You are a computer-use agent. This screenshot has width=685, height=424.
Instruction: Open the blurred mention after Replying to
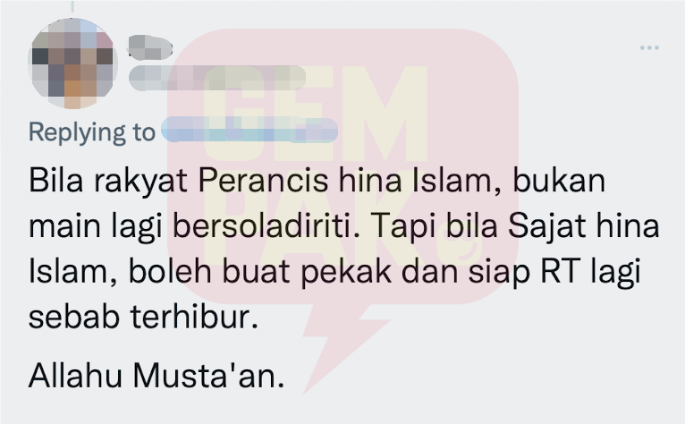249,130
